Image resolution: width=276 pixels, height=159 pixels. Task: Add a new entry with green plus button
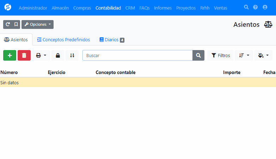pos(10,55)
